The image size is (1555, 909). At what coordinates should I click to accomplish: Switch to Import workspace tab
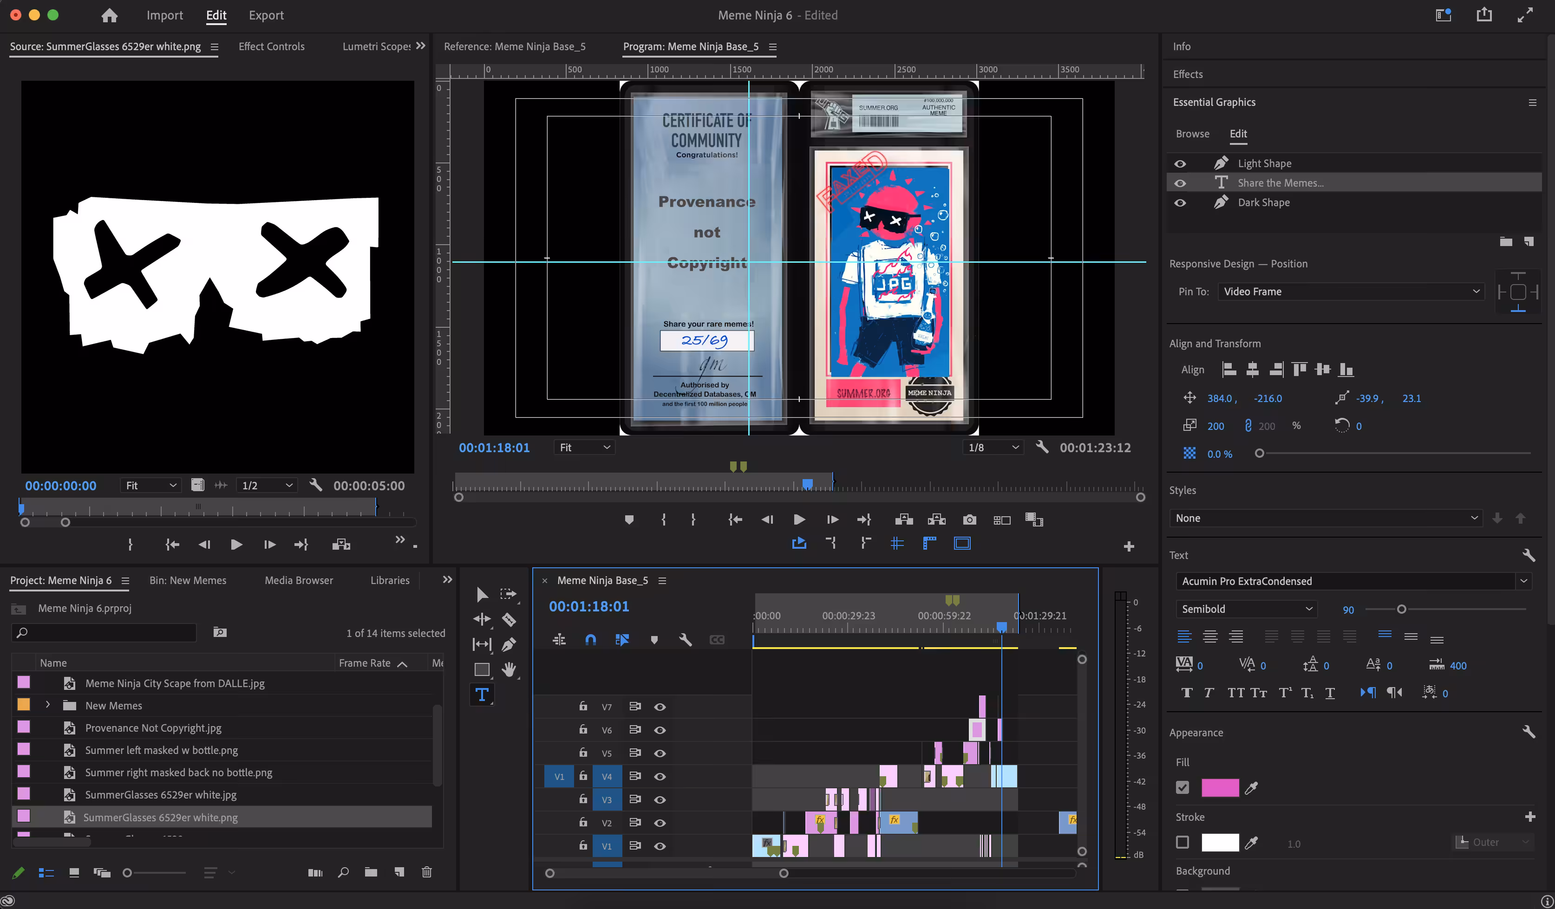(165, 15)
